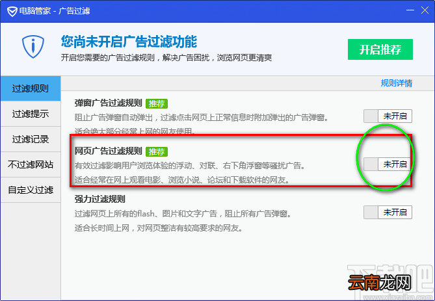435x301 pixels.
Task: Click the green 开启推荐 button
Action: click(x=380, y=49)
